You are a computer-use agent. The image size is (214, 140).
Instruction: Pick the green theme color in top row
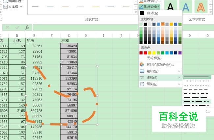coord(180,24)
